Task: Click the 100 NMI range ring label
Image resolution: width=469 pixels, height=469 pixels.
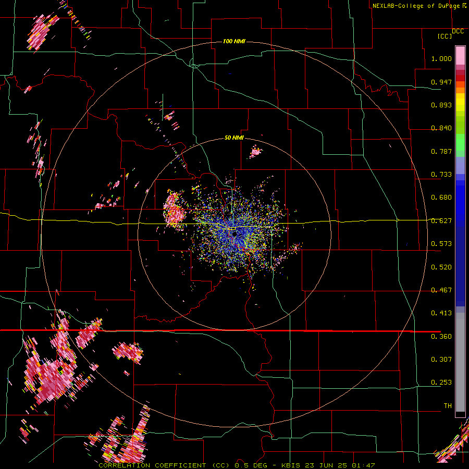Action: click(x=234, y=41)
